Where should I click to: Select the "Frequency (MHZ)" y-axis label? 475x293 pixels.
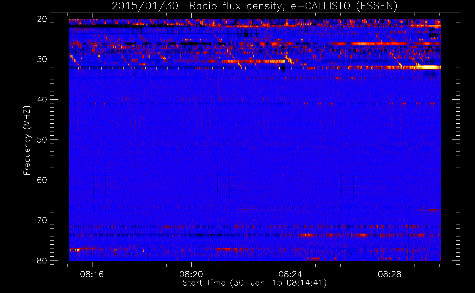(27, 140)
